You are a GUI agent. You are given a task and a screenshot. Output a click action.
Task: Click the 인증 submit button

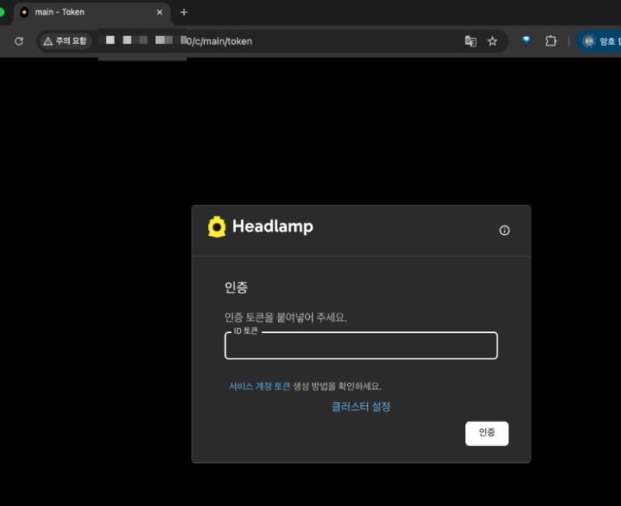[487, 433]
